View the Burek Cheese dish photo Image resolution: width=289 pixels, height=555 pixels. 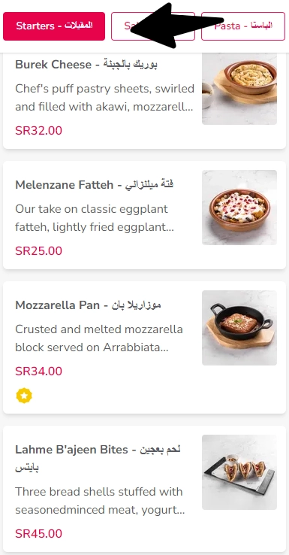239,89
